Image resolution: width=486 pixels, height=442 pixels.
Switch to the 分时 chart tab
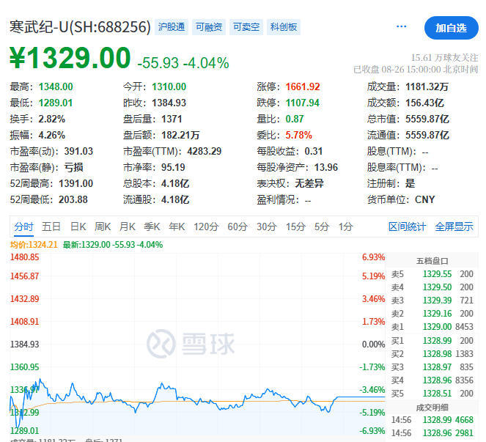[23, 227]
